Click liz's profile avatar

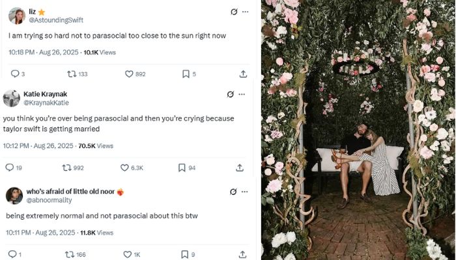17,16
